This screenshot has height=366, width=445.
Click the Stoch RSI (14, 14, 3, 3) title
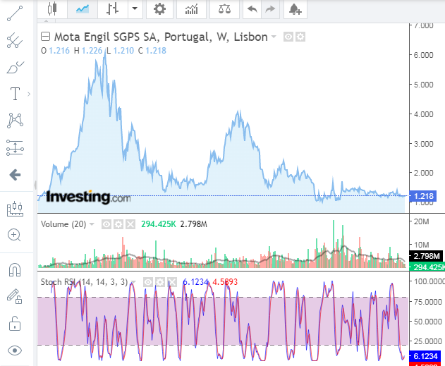[x=85, y=282]
